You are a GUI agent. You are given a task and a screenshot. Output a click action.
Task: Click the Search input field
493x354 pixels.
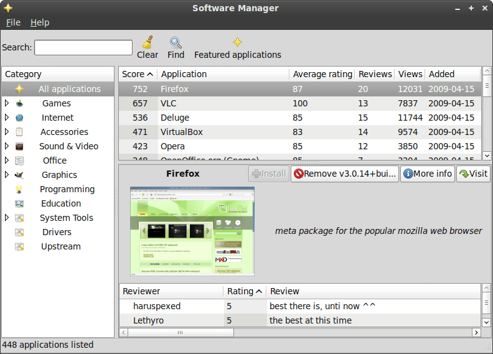83,47
